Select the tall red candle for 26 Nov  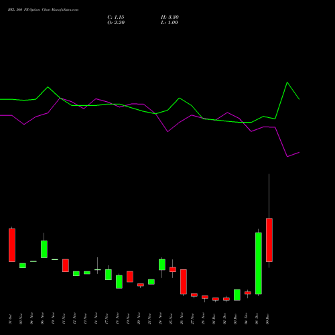tap(184, 281)
